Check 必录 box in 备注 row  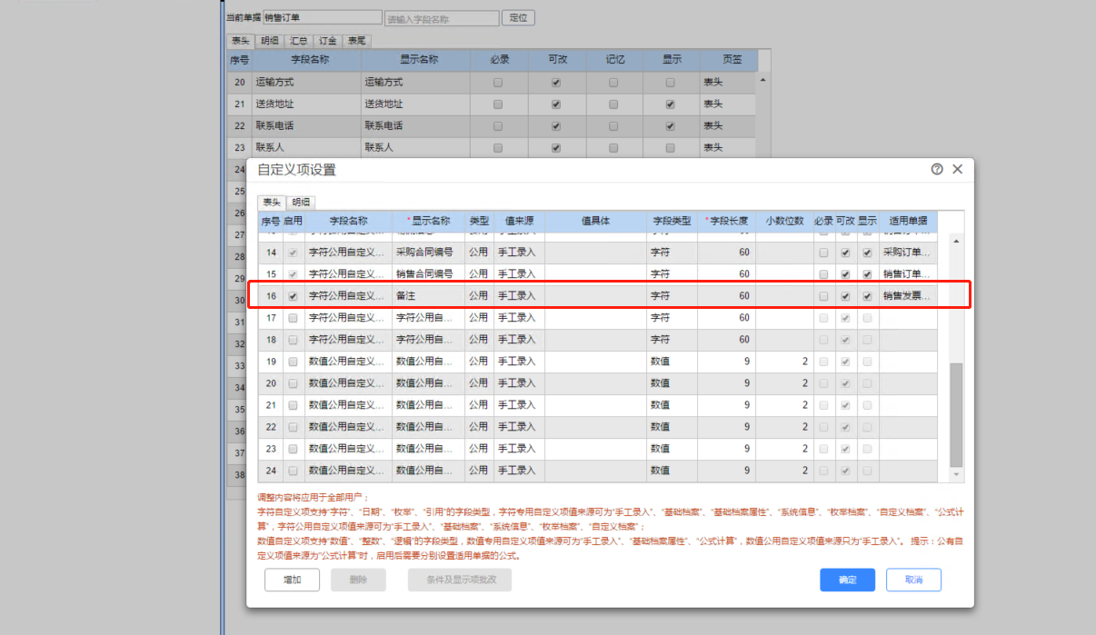(x=823, y=296)
